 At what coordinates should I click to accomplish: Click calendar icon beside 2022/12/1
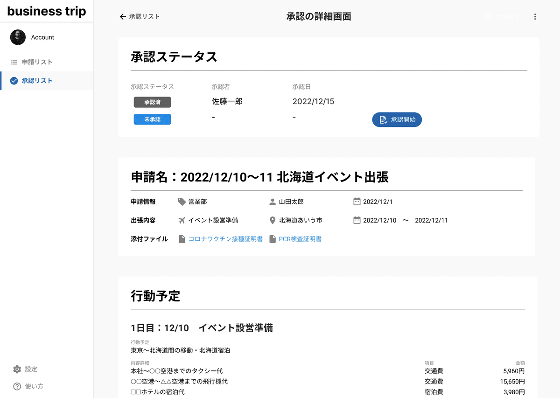coord(357,202)
